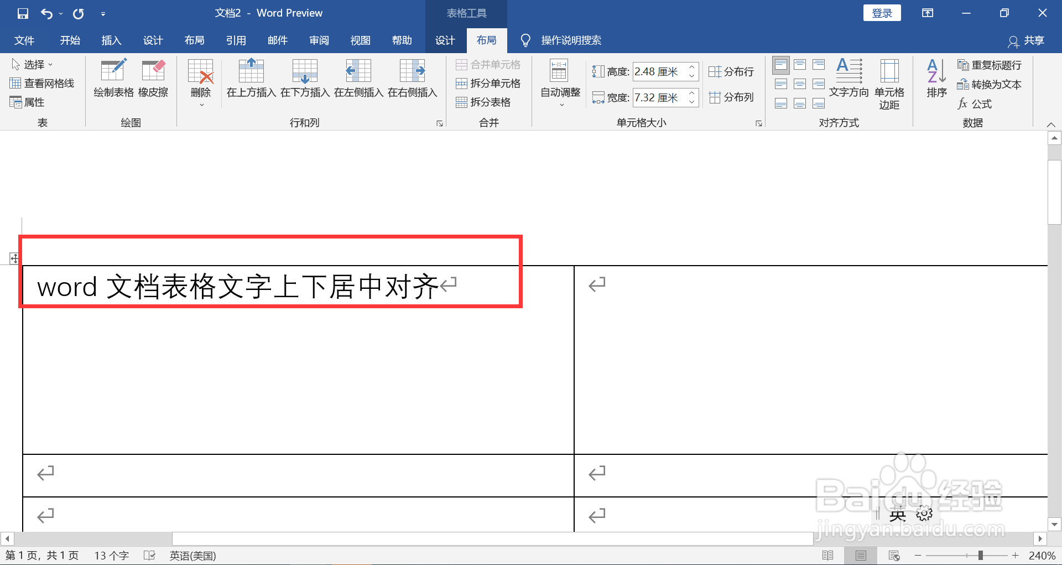Select the center alignment option in 对齐方式
This screenshot has width=1062, height=565.
[x=800, y=84]
